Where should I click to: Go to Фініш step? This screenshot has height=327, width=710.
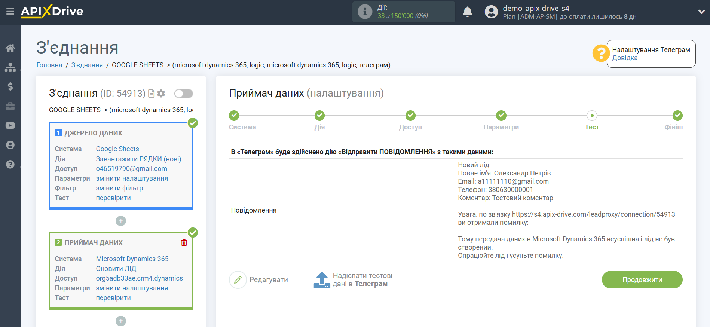click(677, 116)
